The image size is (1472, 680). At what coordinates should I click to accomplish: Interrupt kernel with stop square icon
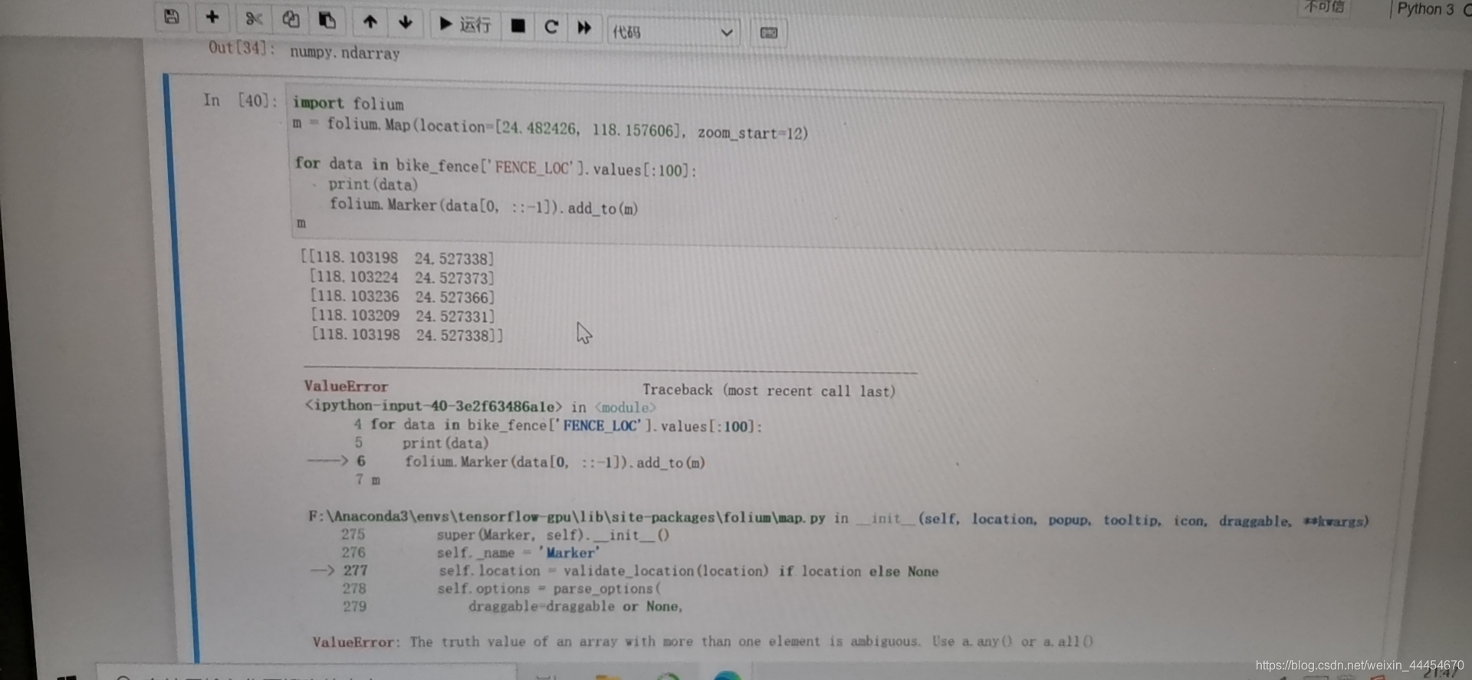(518, 26)
